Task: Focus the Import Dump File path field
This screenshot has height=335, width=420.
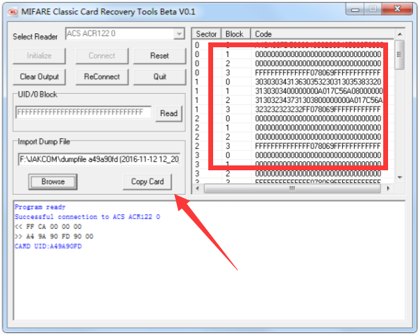Action: click(x=99, y=159)
